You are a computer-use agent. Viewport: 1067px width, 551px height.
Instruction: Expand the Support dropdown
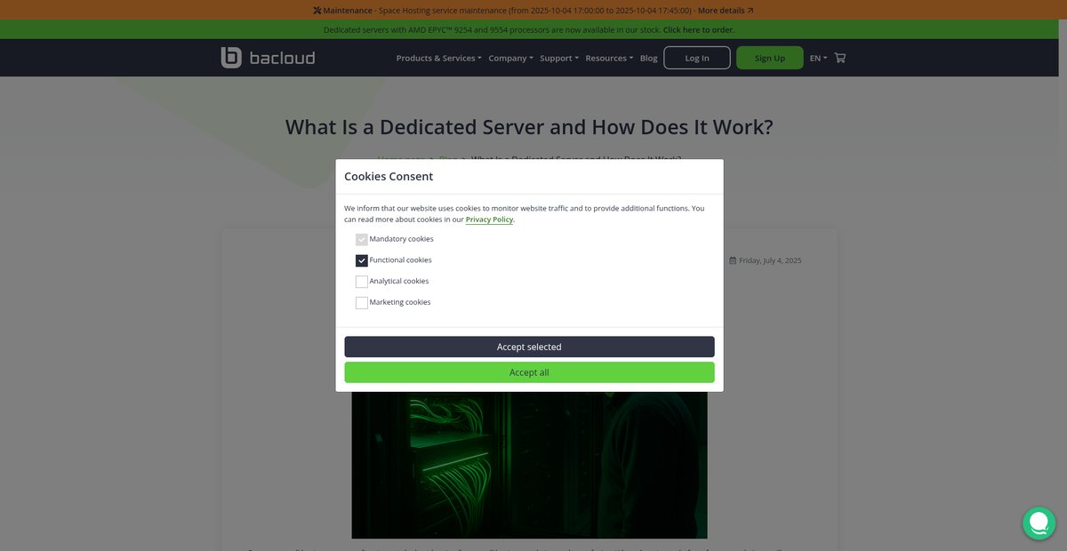pyautogui.click(x=559, y=58)
